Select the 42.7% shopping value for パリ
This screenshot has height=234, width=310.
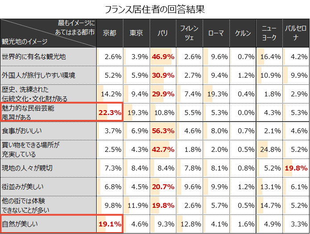163,150
